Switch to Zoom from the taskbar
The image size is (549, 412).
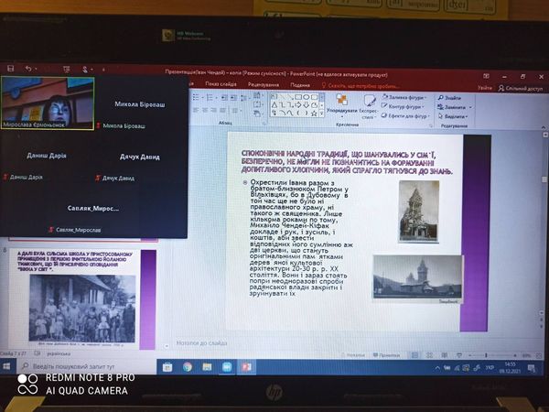(227, 367)
